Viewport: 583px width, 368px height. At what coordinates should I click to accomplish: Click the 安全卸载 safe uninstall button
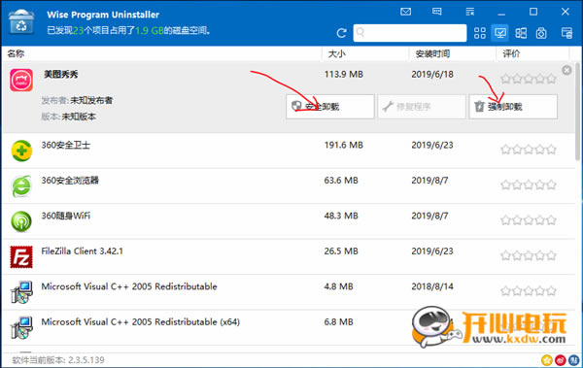click(x=330, y=107)
